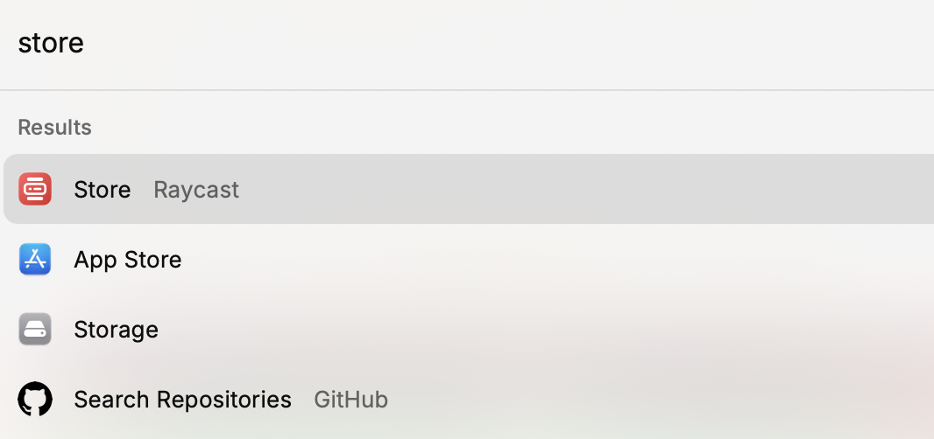Click the "GitHub" subtitle beside Search Repositories
This screenshot has width=934, height=439.
[350, 399]
